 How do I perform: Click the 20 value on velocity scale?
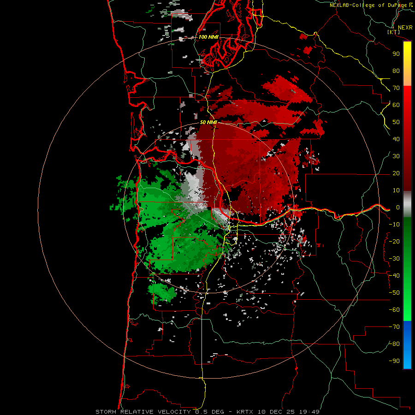pyautogui.click(x=396, y=173)
